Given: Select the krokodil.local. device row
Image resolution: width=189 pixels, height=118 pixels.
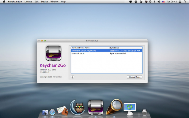Looking at the screenshot, I should [107, 53].
